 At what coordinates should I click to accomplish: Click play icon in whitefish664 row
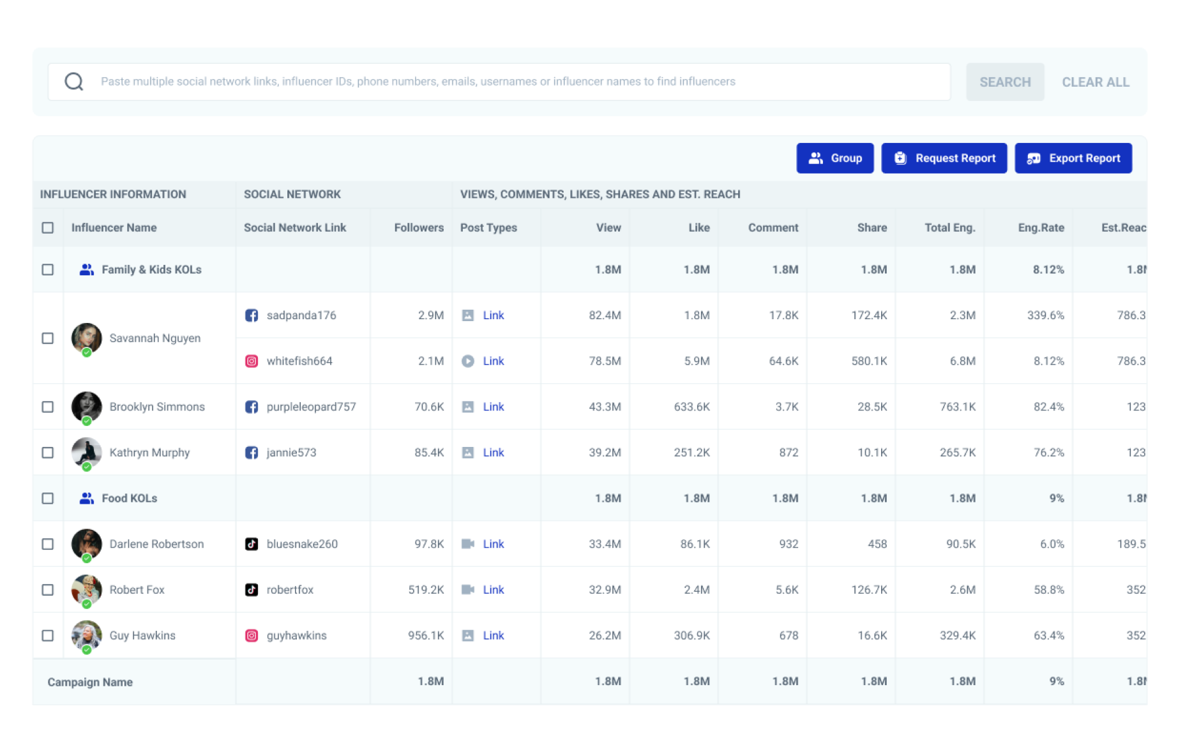click(468, 361)
